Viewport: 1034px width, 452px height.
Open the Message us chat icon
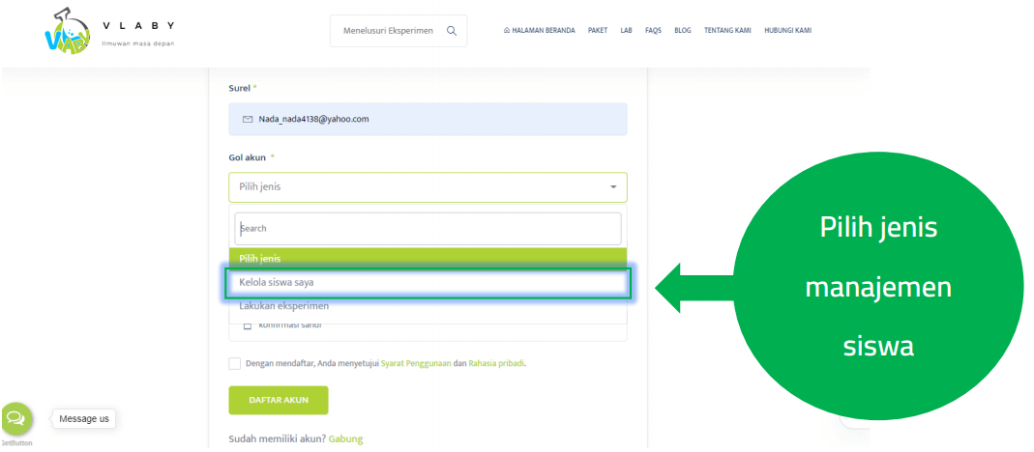[16, 418]
